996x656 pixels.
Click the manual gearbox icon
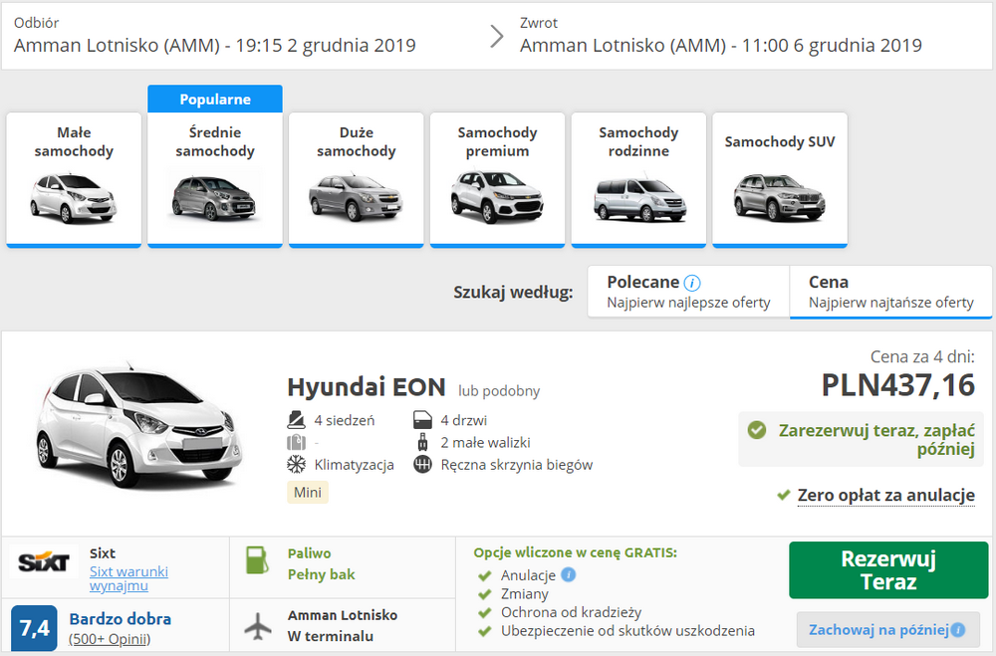point(422,464)
